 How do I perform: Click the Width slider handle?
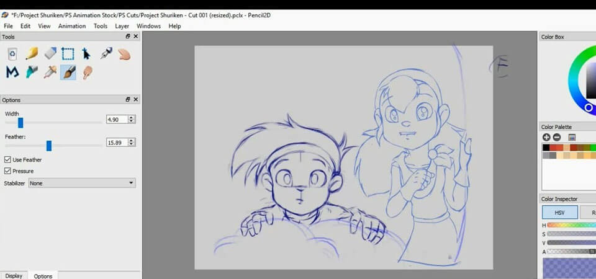(x=20, y=123)
